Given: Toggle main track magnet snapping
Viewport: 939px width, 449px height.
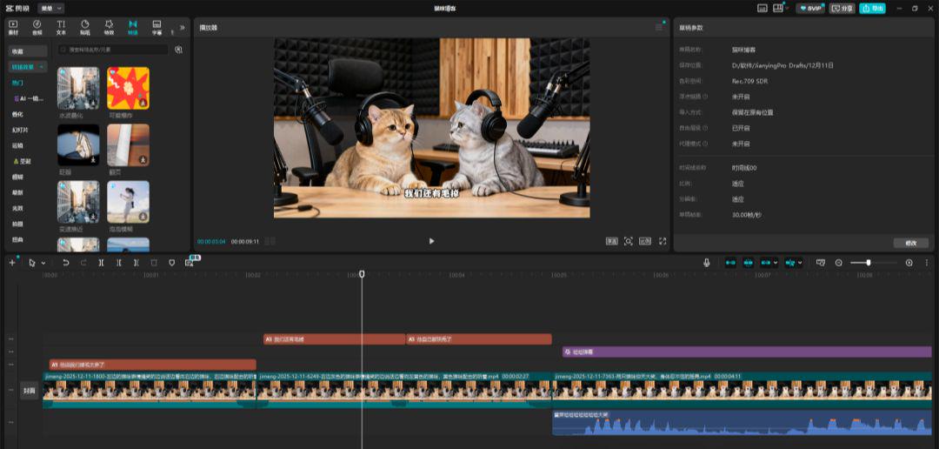Looking at the screenshot, I should [x=729, y=262].
